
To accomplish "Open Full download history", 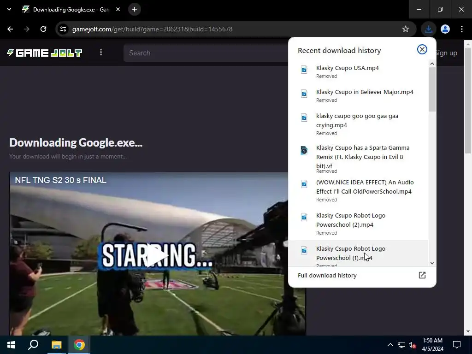I will (362, 276).
